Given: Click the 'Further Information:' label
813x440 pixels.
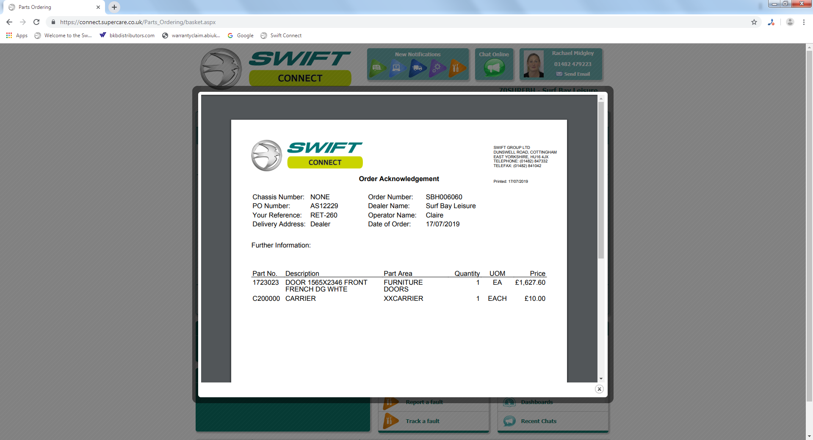Looking at the screenshot, I should coord(281,245).
